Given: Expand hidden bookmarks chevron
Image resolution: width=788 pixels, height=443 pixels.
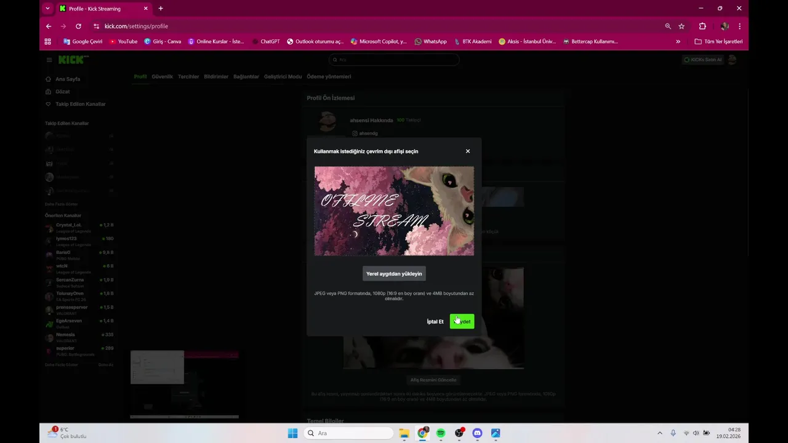Looking at the screenshot, I should pyautogui.click(x=678, y=42).
